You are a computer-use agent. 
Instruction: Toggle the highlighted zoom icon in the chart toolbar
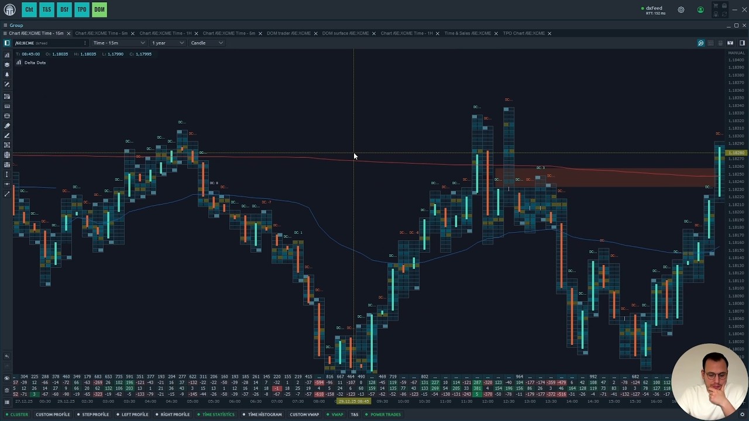click(700, 43)
